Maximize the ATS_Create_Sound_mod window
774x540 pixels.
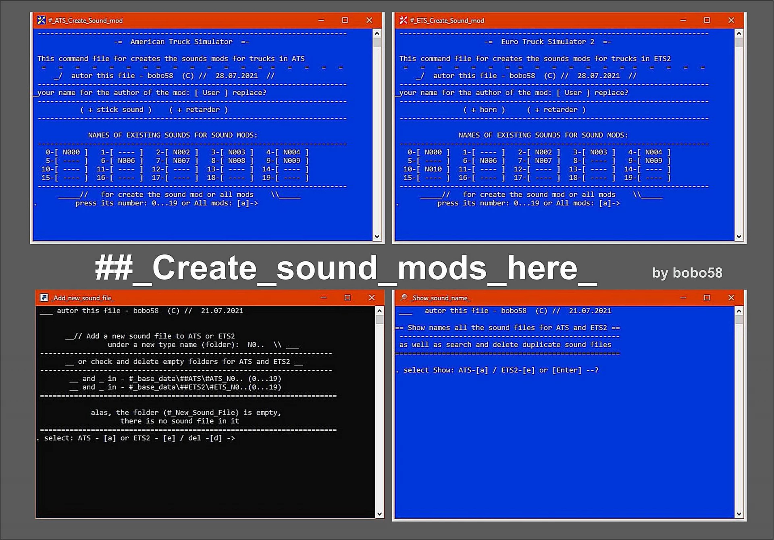345,20
